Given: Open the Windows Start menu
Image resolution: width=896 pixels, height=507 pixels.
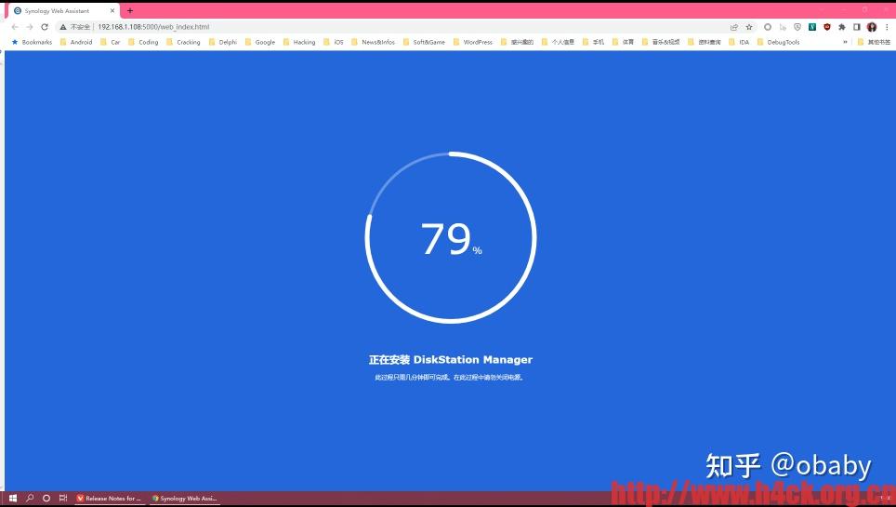Looking at the screenshot, I should point(13,498).
